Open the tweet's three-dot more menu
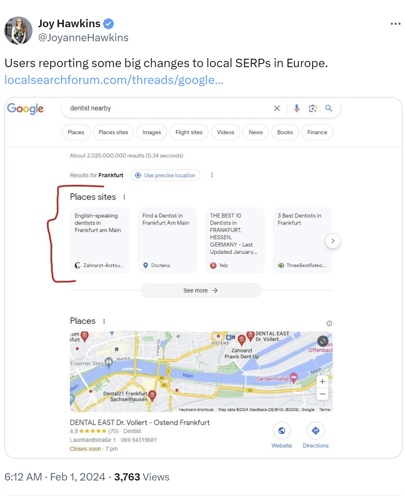 (x=395, y=24)
